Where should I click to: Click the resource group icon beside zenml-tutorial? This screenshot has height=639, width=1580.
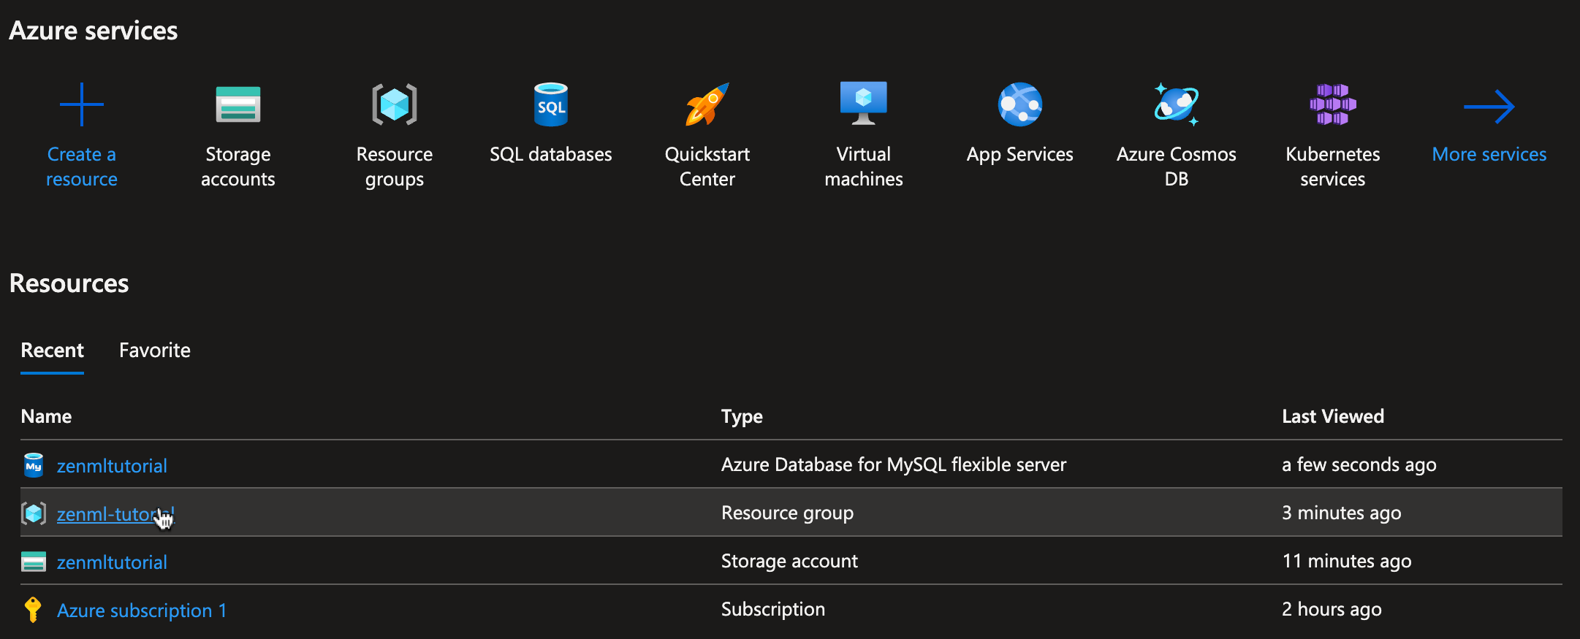pyautogui.click(x=34, y=513)
